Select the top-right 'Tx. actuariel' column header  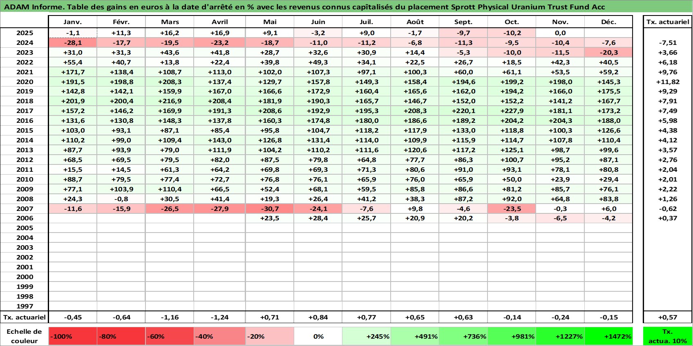(x=668, y=22)
